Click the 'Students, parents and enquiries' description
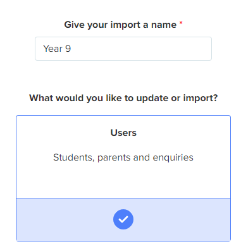 coord(123,157)
